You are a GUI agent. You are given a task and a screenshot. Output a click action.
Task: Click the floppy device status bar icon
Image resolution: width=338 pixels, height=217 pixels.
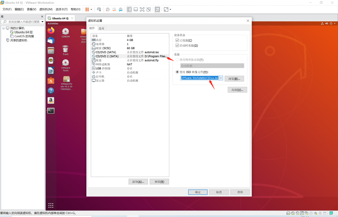302,213
